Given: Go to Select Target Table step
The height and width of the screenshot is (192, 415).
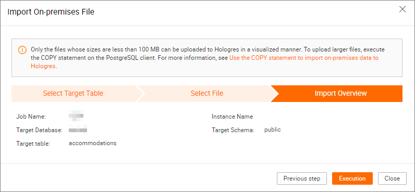Looking at the screenshot, I should (74, 93).
